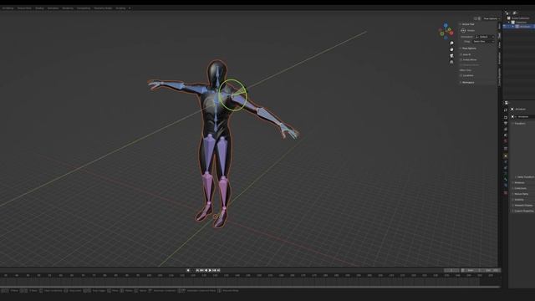The width and height of the screenshot is (535, 301).
Task: Expand the Relations panel
Action: (x=519, y=182)
